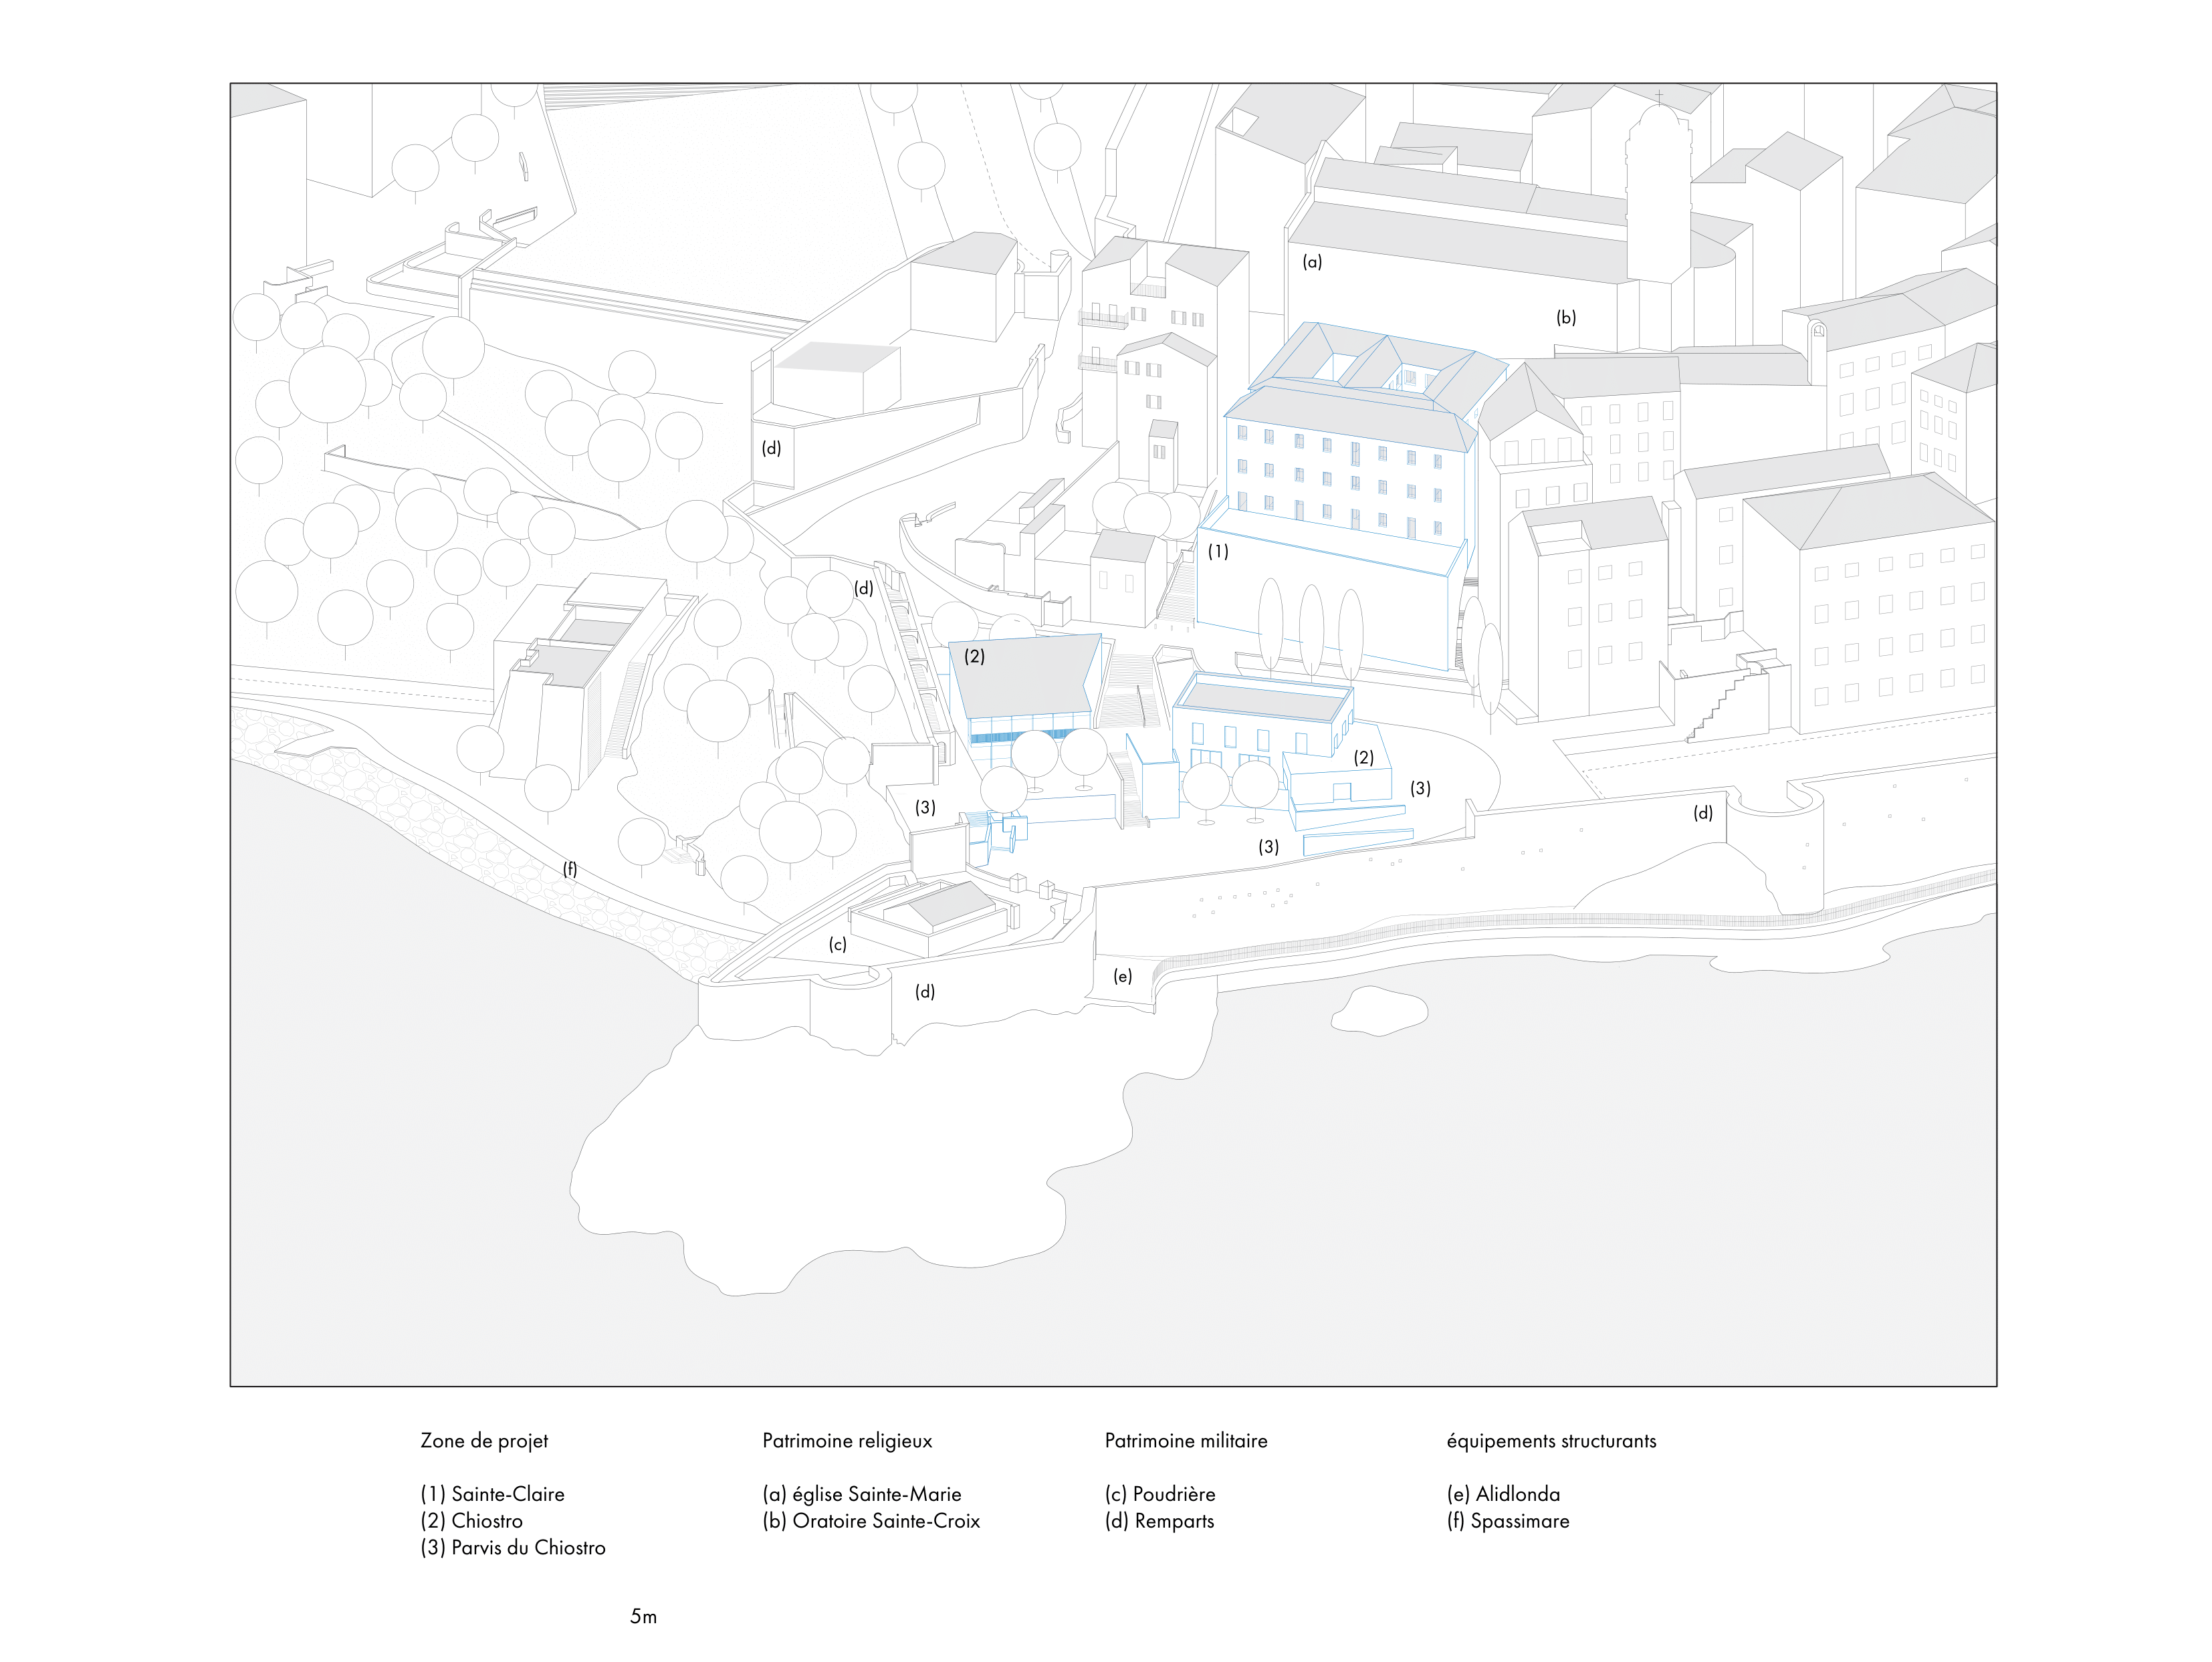Select '(a) église Sainte-Marie' legend entry
The width and height of the screenshot is (2212, 1662).
[x=861, y=1494]
